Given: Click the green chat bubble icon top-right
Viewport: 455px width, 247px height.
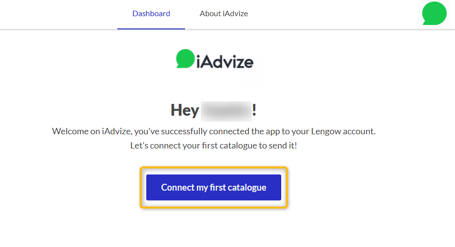Looking at the screenshot, I should (x=434, y=13).
